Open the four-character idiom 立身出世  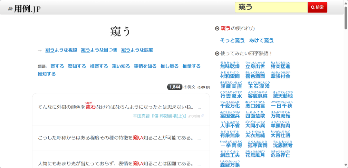[255, 66]
